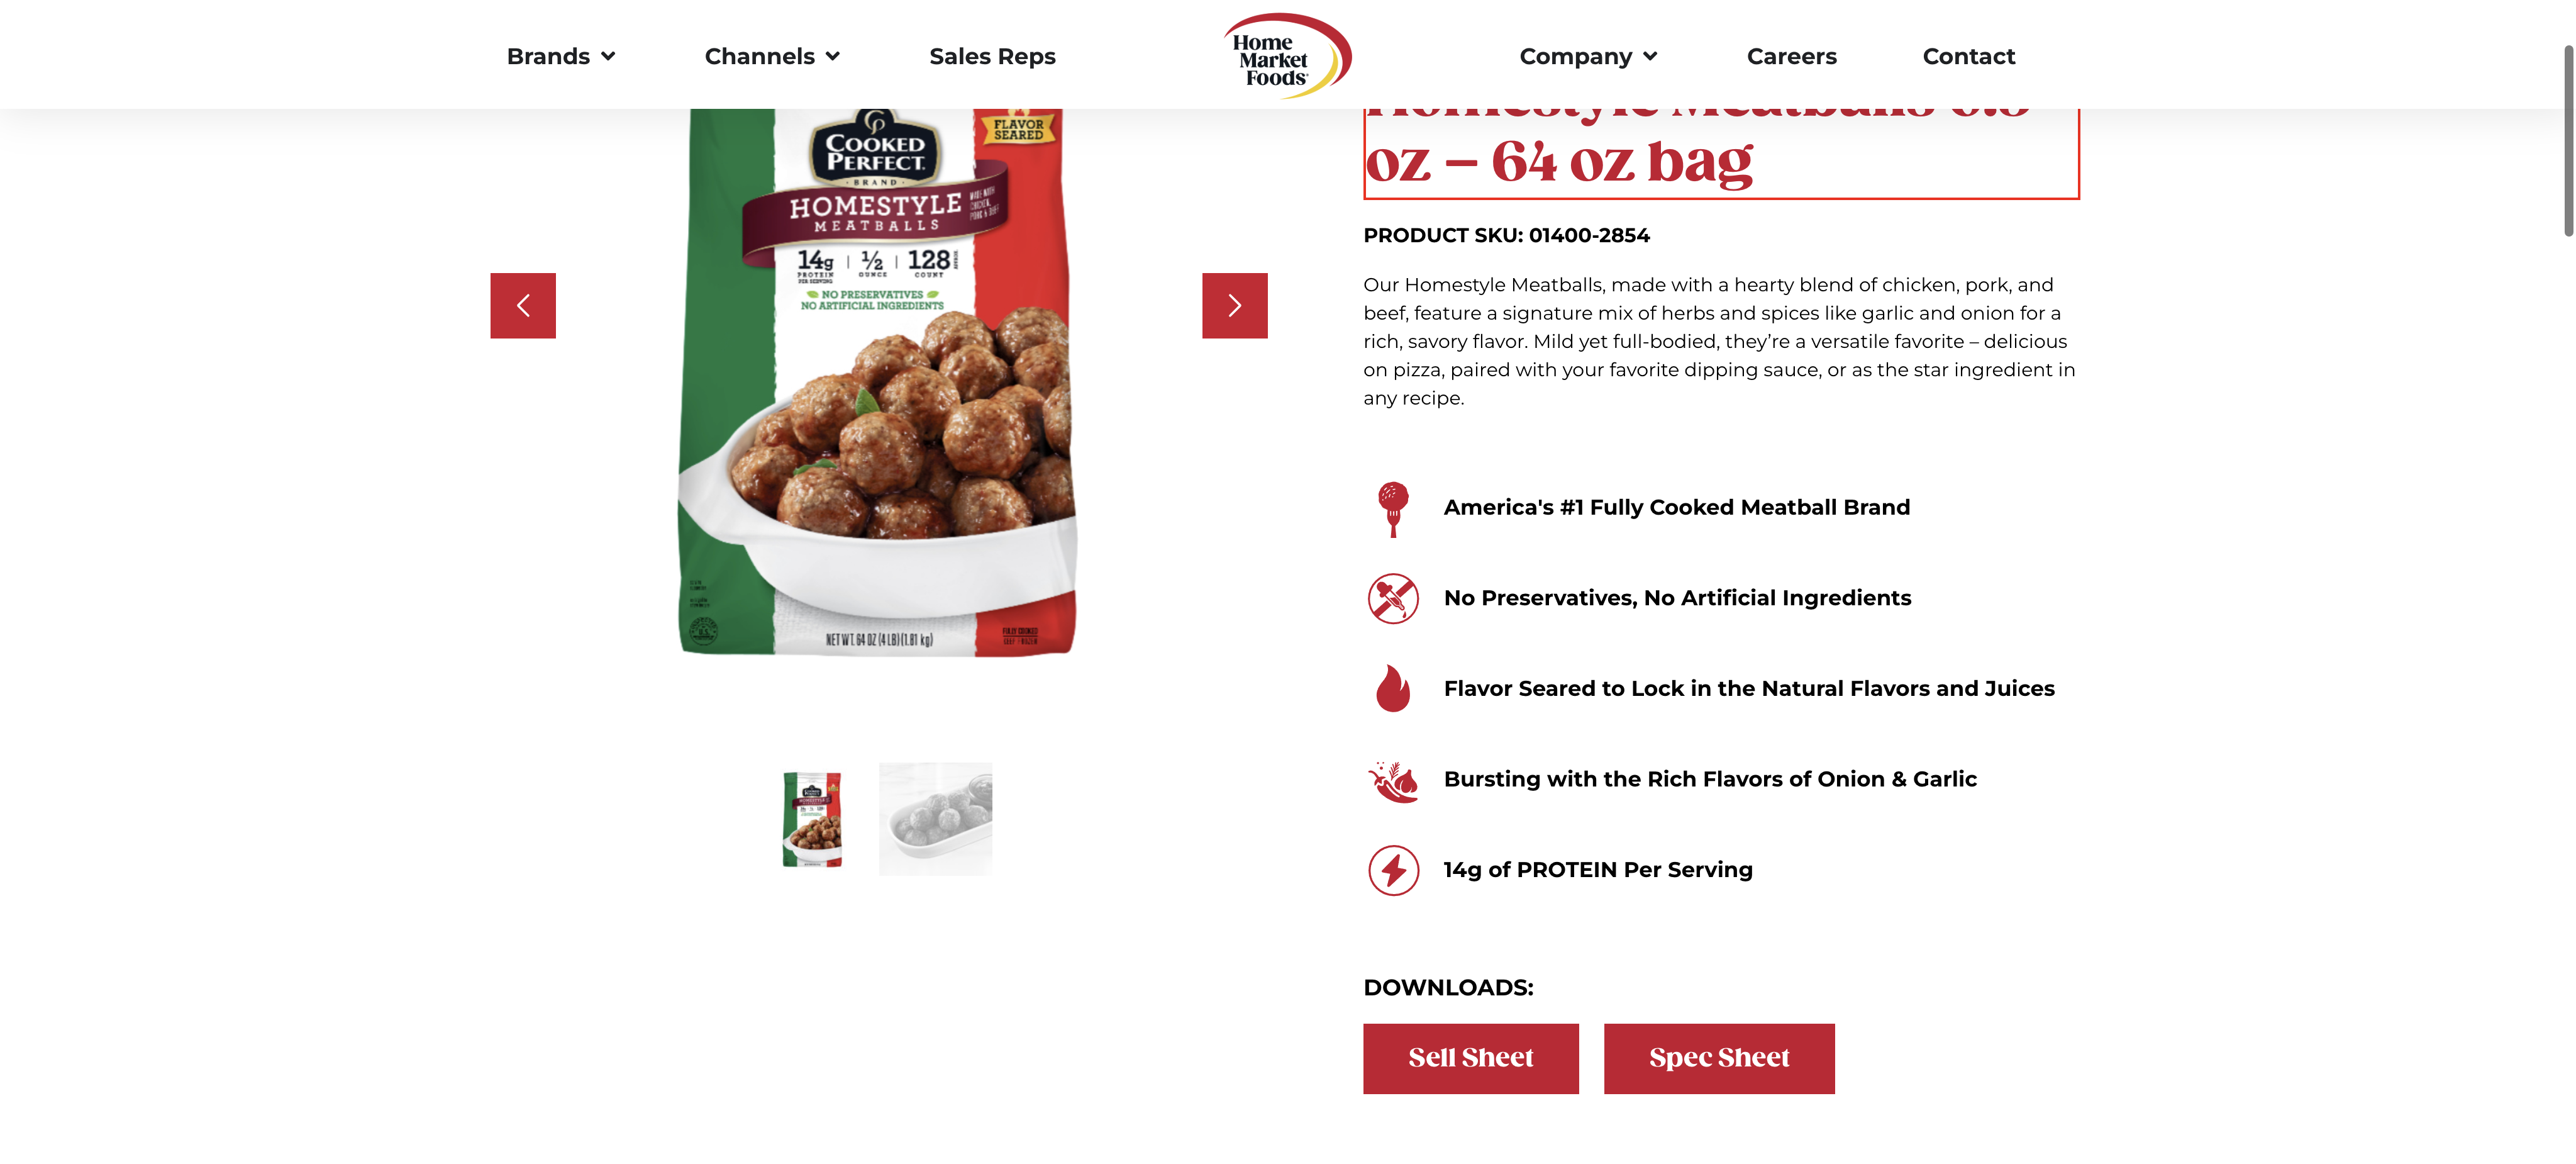2576x1164 pixels.
Task: Expand the Brands dropdown menu
Action: click(560, 56)
